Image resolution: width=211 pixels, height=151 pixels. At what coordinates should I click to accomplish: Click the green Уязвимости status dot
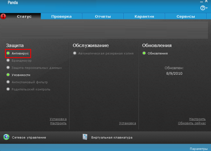[x=8, y=75]
